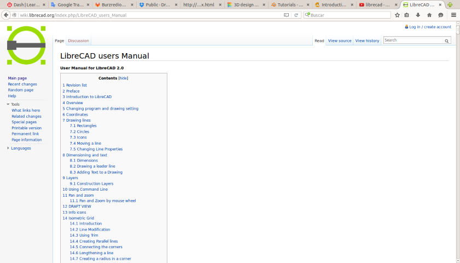460x263 pixels.
Task: Go to the browser home icon
Action: [429, 15]
